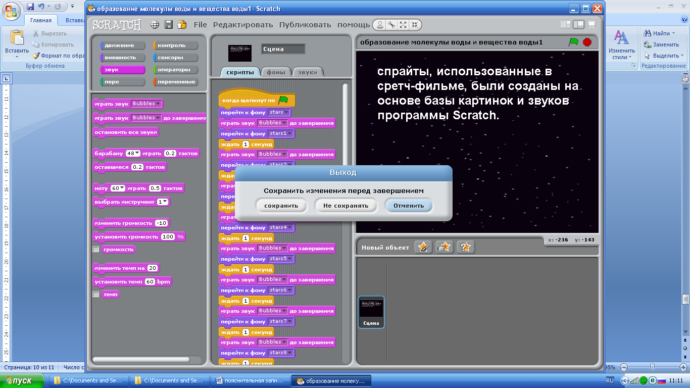Choose new sprite from file icon

[445, 247]
